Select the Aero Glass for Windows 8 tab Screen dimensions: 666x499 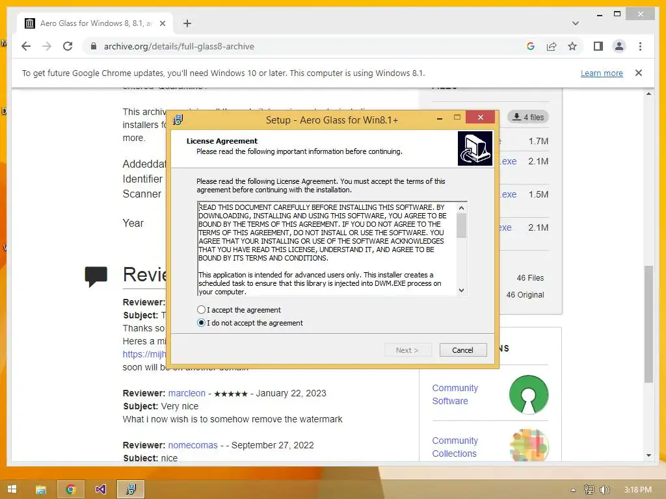[95, 23]
